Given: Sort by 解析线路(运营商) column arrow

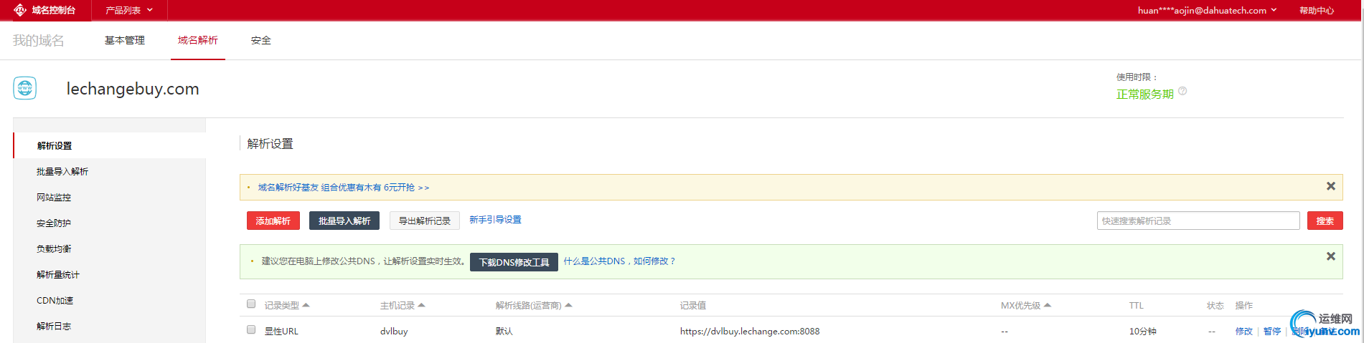Looking at the screenshot, I should 568,305.
